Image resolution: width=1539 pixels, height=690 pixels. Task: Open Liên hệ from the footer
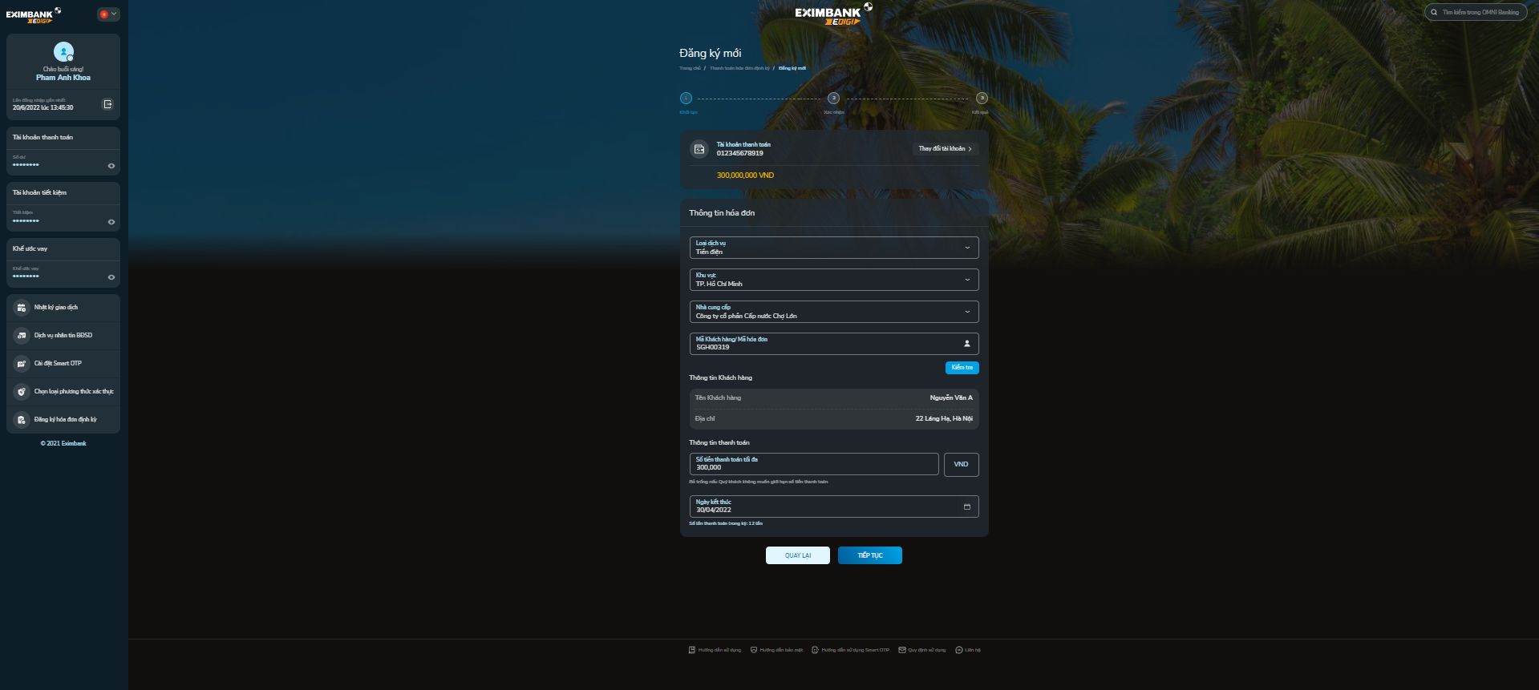[968, 650]
